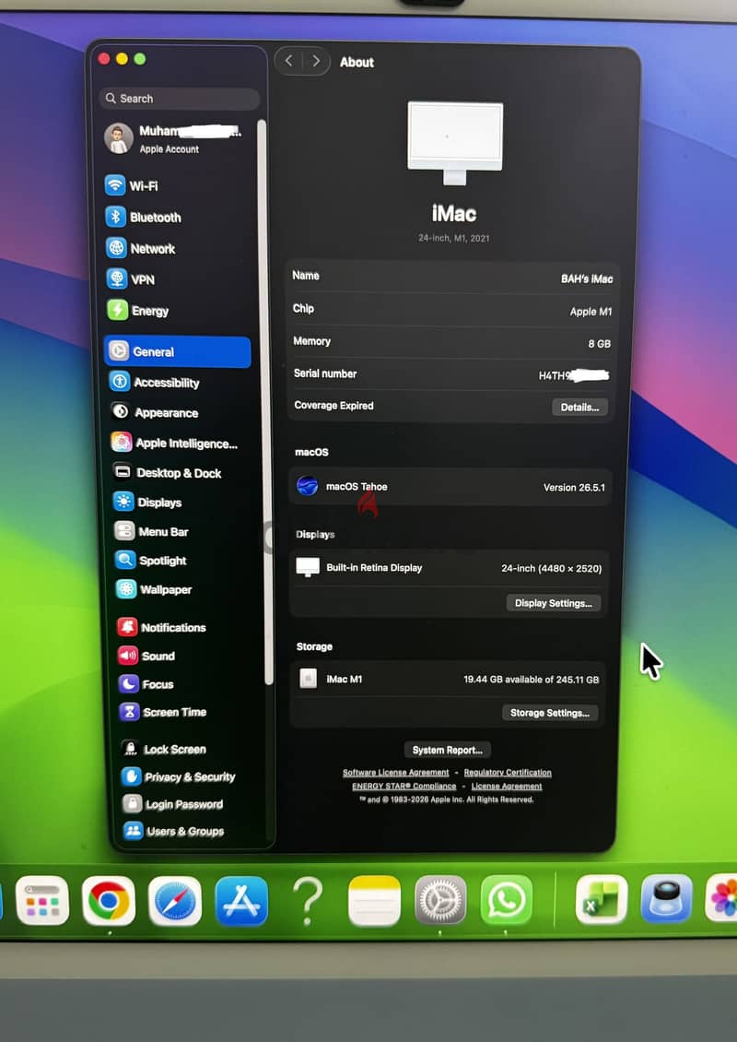This screenshot has width=737, height=1042.
Task: Open the Regulatory Certification link
Action: (508, 772)
